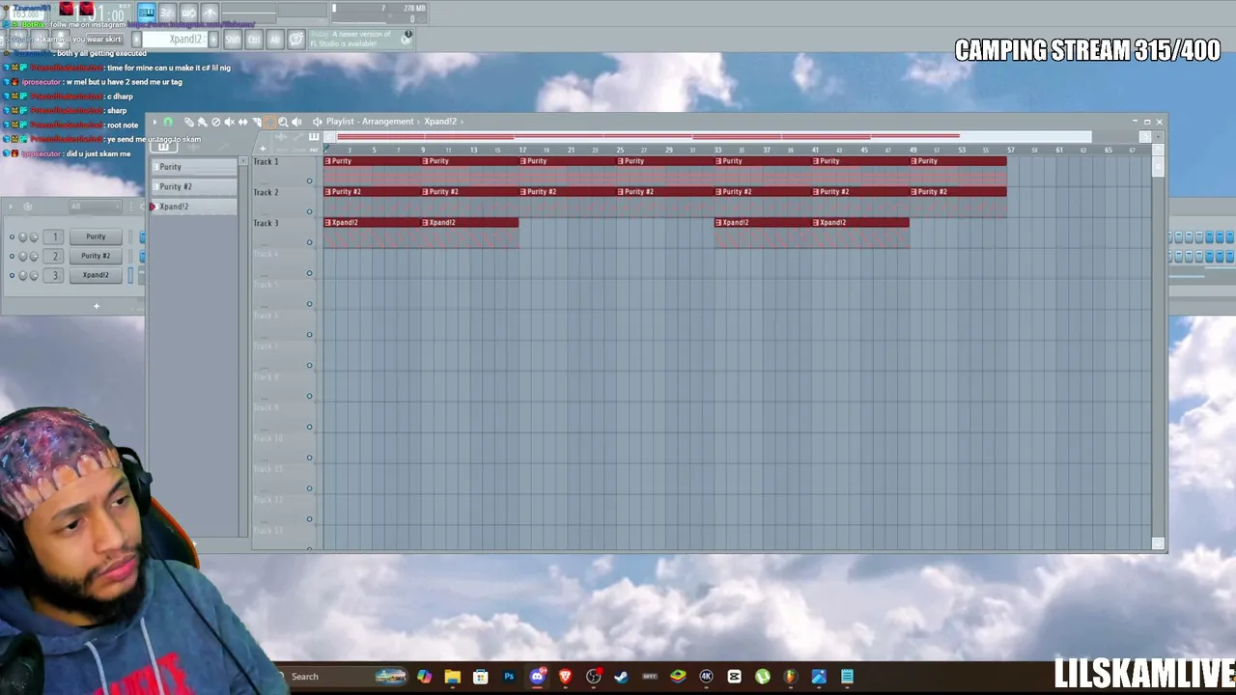Toggle mute LED for Purity channel
Image resolution: width=1236 pixels, height=695 pixels.
pos(12,236)
